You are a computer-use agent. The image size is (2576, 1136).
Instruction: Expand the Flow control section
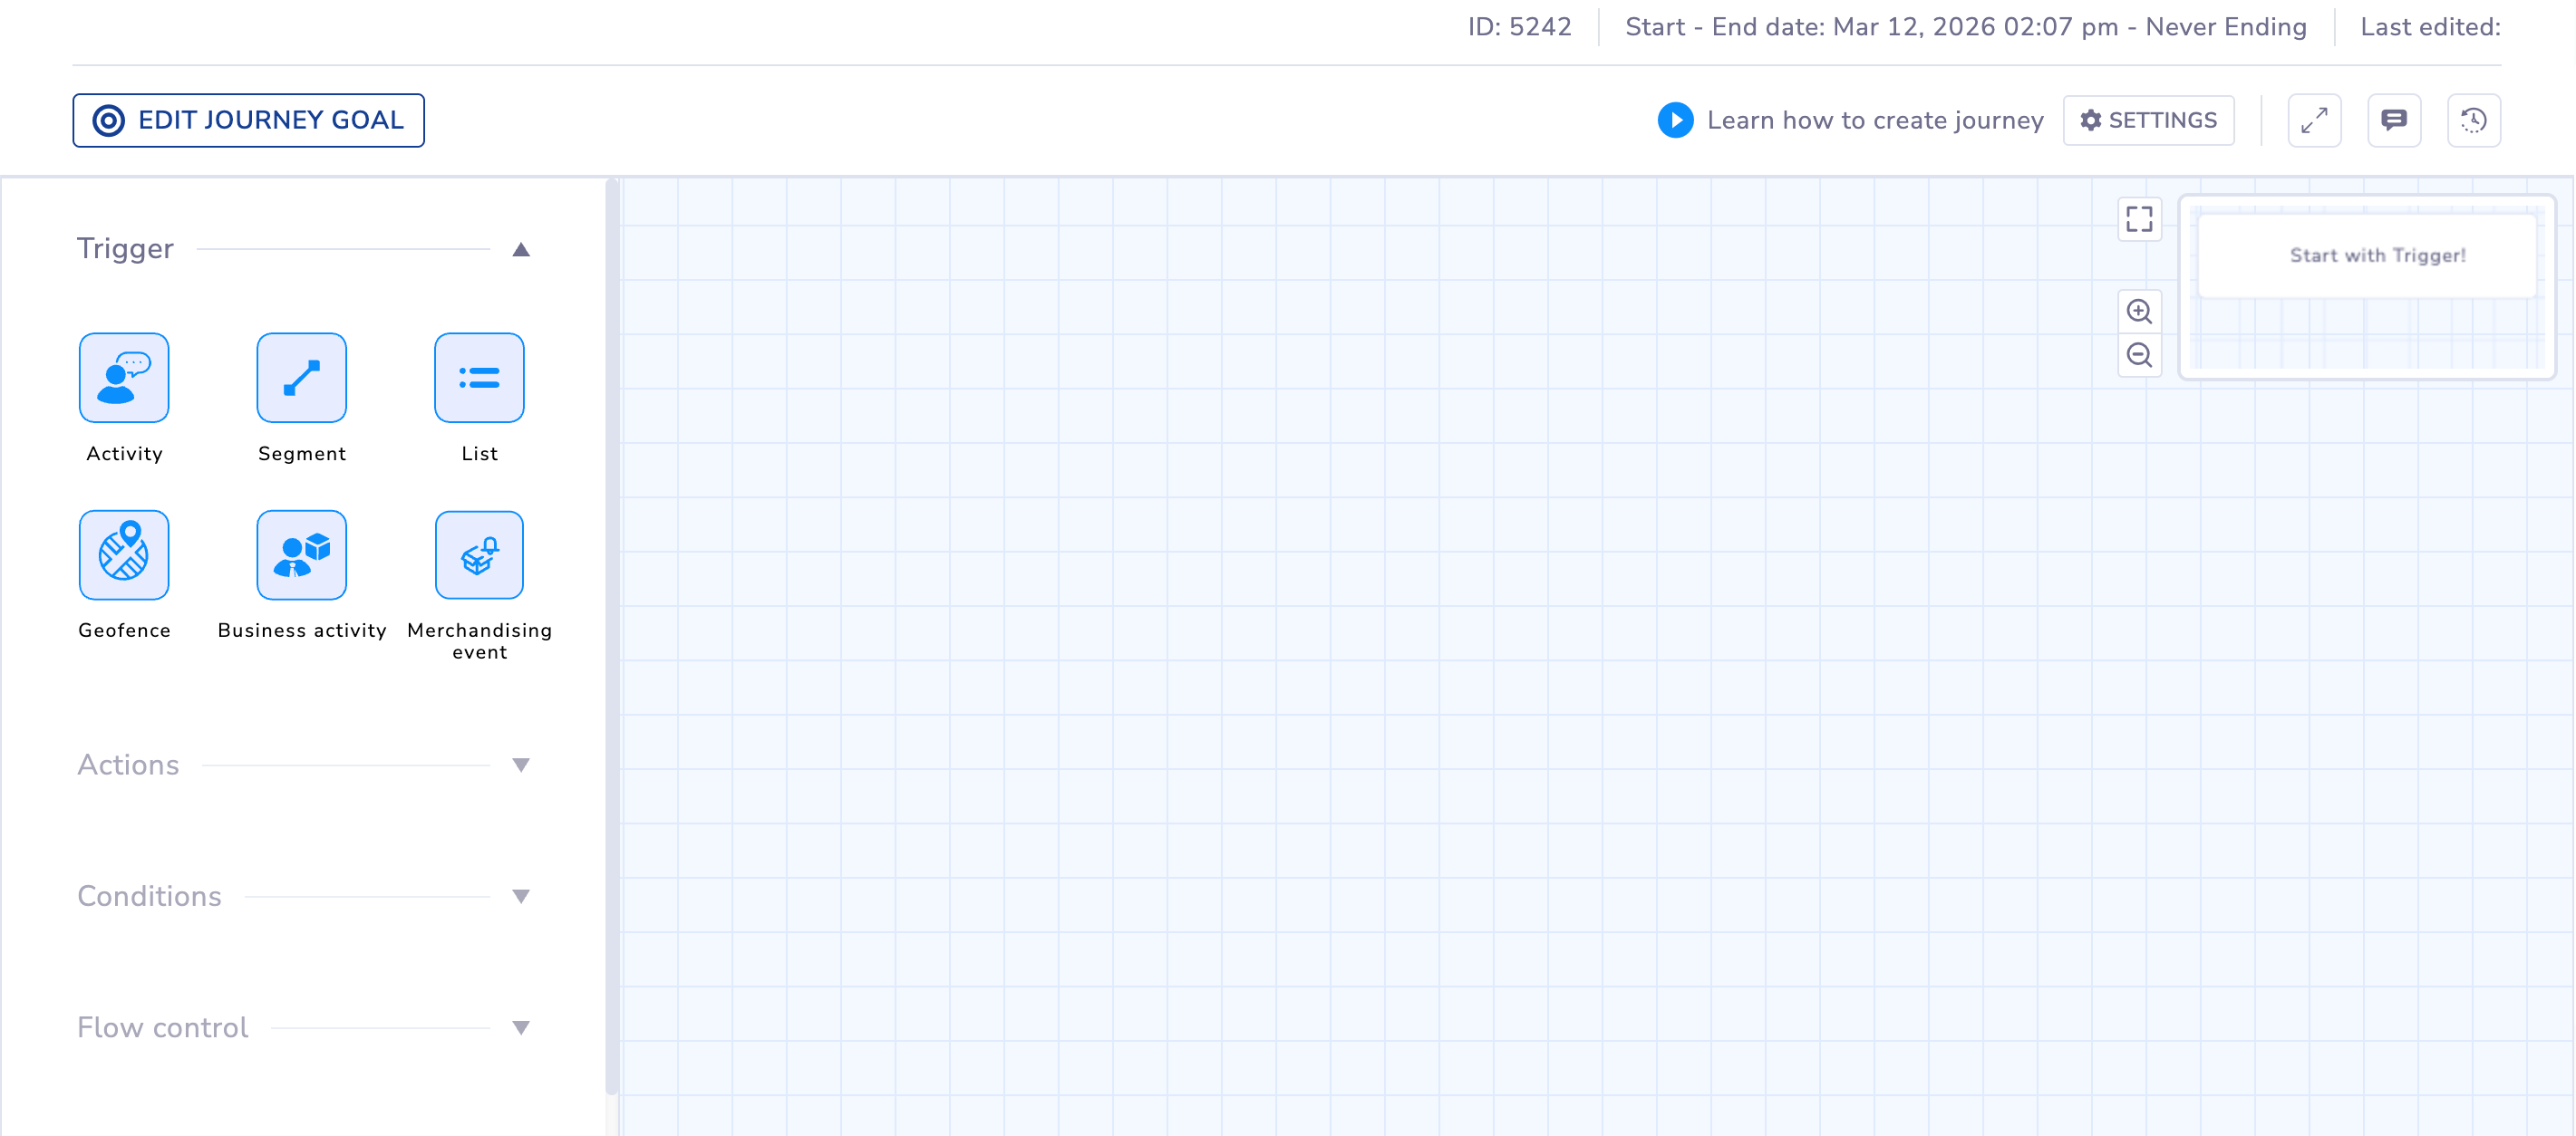[x=521, y=1027]
